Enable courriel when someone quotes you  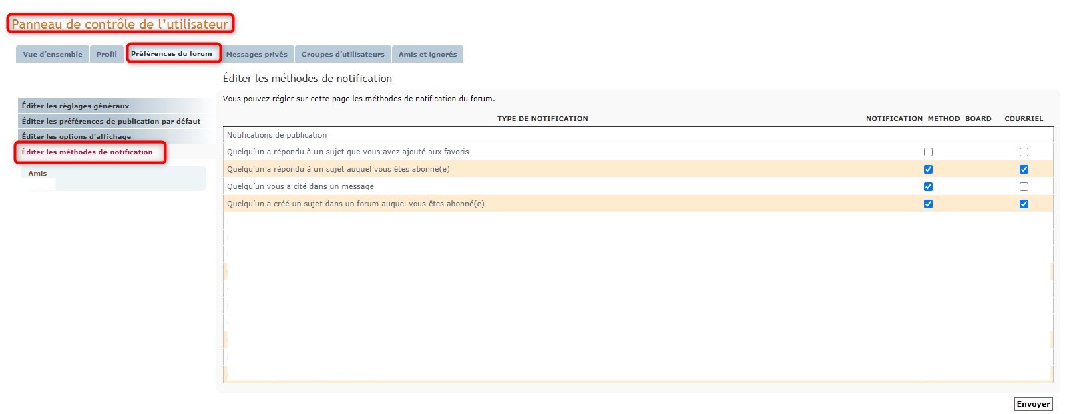point(1024,187)
